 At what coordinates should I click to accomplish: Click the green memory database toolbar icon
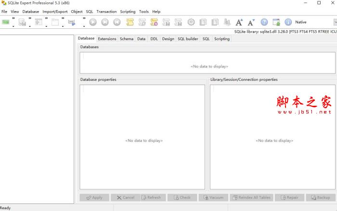6,22
